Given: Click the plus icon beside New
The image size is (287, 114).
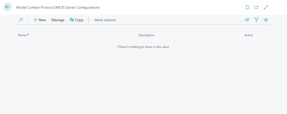Looking at the screenshot, I should [35, 20].
